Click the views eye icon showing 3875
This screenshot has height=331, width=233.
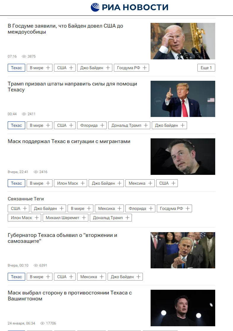[24, 56]
